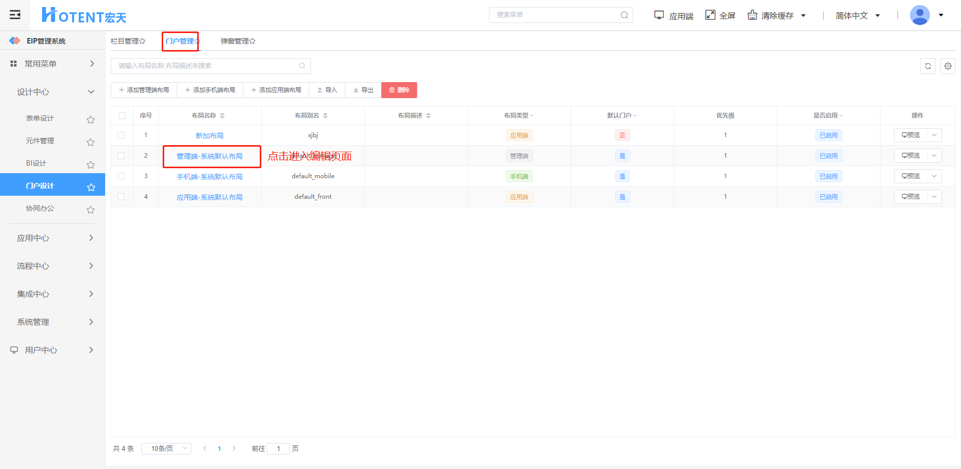Click the refresh icon above the table

(x=927, y=66)
